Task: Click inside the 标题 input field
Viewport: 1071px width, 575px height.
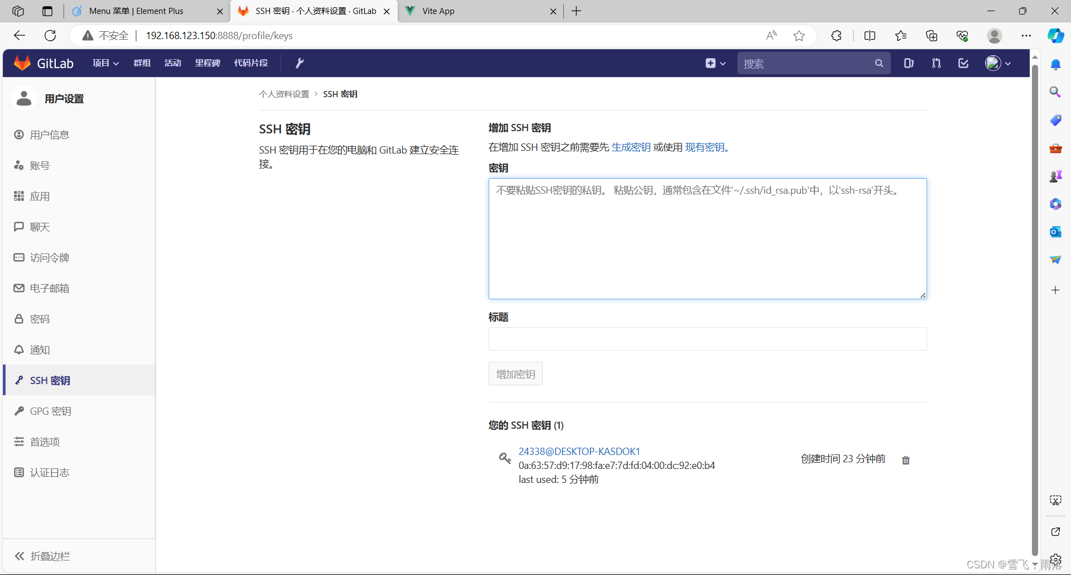Action: click(707, 339)
